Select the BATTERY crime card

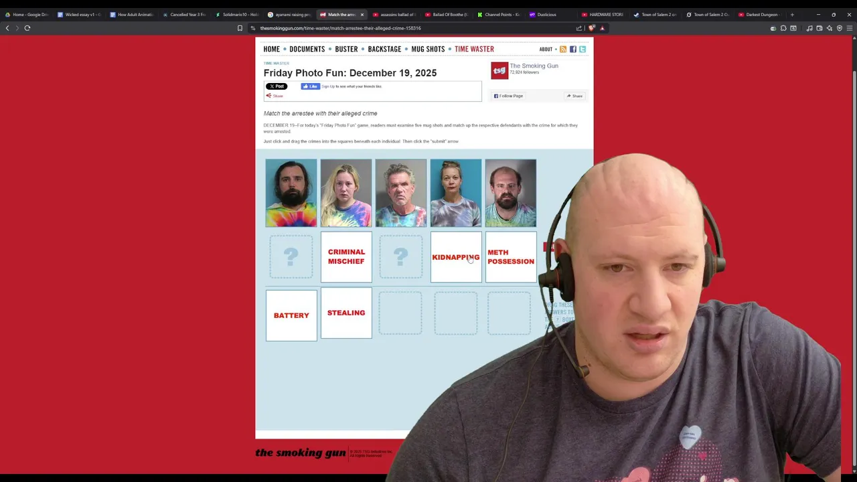pos(291,315)
